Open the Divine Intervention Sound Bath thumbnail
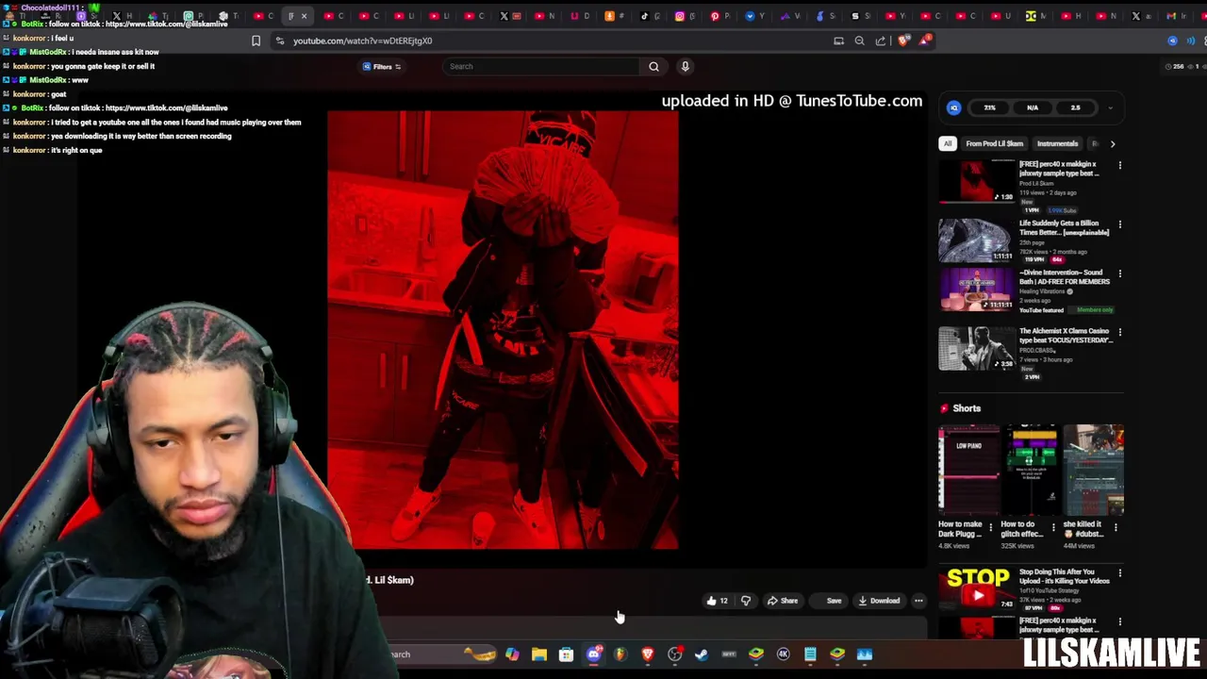This screenshot has width=1207, height=679. pyautogui.click(x=976, y=290)
